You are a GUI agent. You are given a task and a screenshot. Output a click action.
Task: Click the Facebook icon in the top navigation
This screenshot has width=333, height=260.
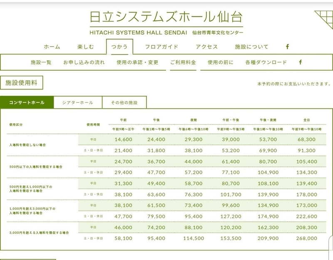click(x=286, y=47)
